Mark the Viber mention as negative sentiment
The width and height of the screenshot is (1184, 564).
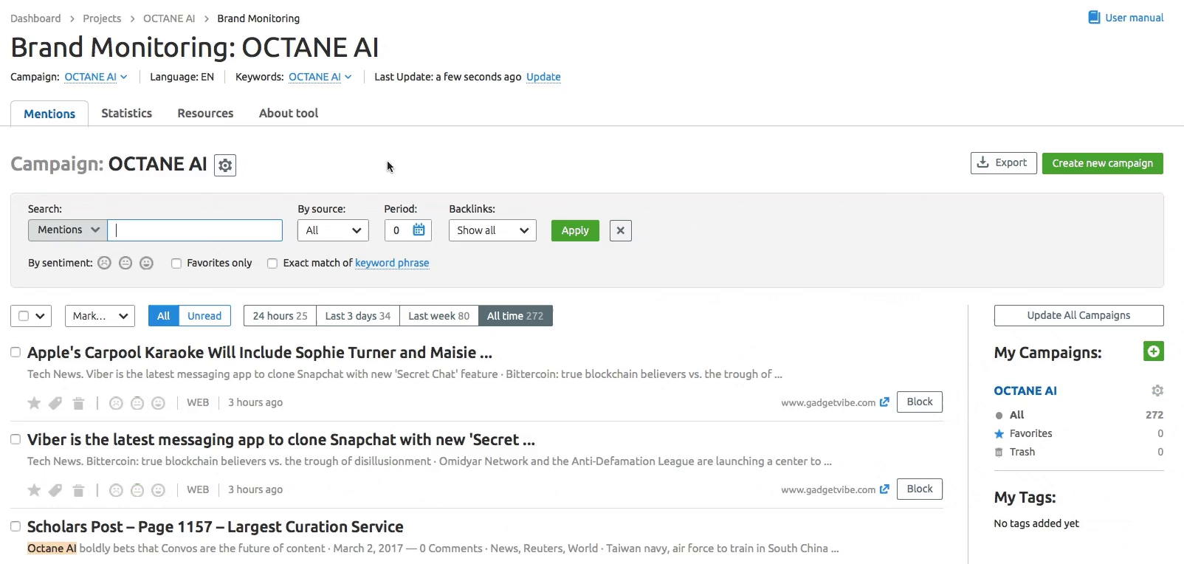[x=116, y=490]
